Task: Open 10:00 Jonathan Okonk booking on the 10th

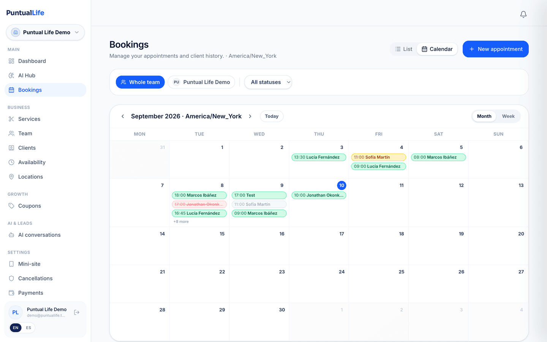Action: [319, 195]
